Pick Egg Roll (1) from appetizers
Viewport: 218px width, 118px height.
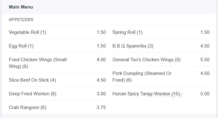(x=21, y=46)
